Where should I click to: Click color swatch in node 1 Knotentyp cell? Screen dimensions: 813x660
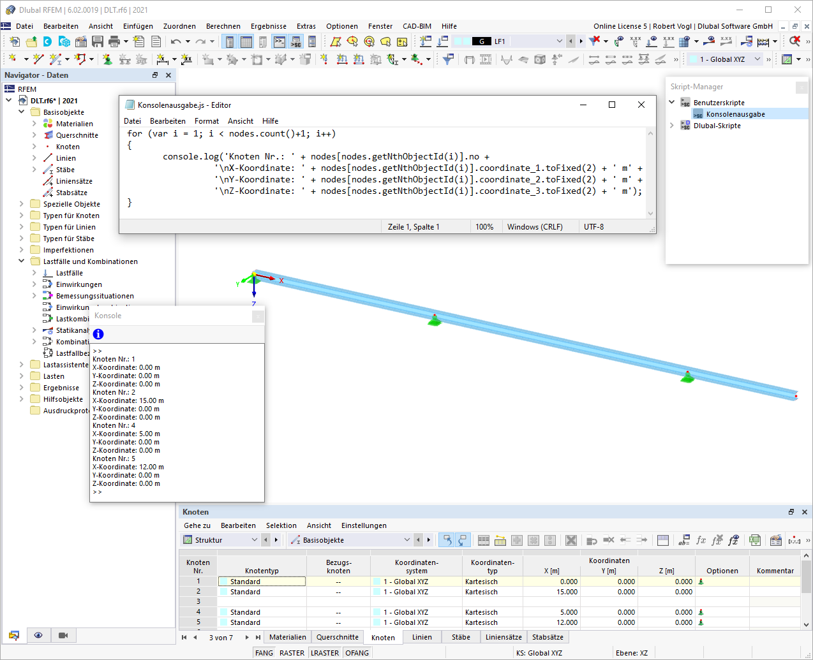coord(223,582)
